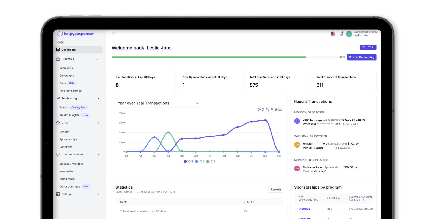This screenshot has height=219, width=439.
Task: Toggle the 2023 series in chart legend
Action: point(188,162)
